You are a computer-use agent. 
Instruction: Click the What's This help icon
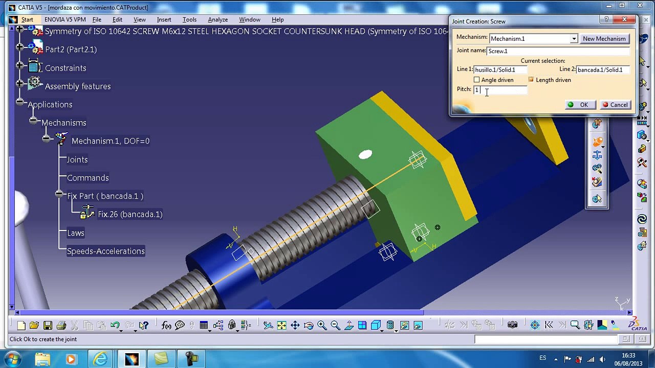tap(144, 325)
